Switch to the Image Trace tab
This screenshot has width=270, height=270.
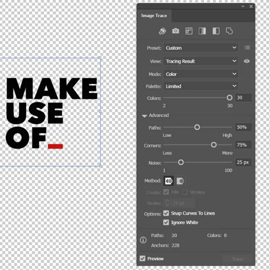pos(154,16)
